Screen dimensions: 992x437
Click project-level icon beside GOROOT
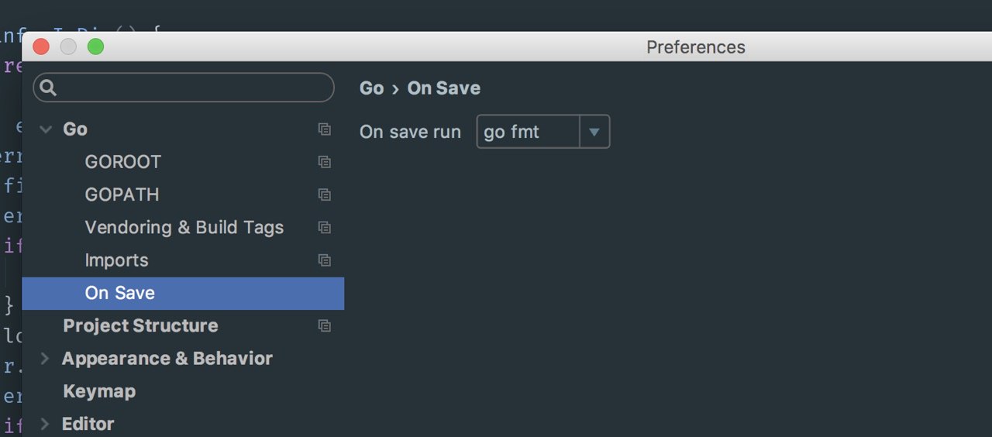click(325, 162)
